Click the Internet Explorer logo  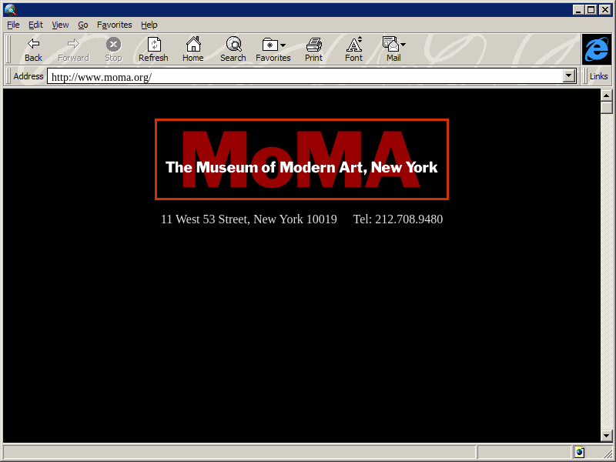(596, 49)
